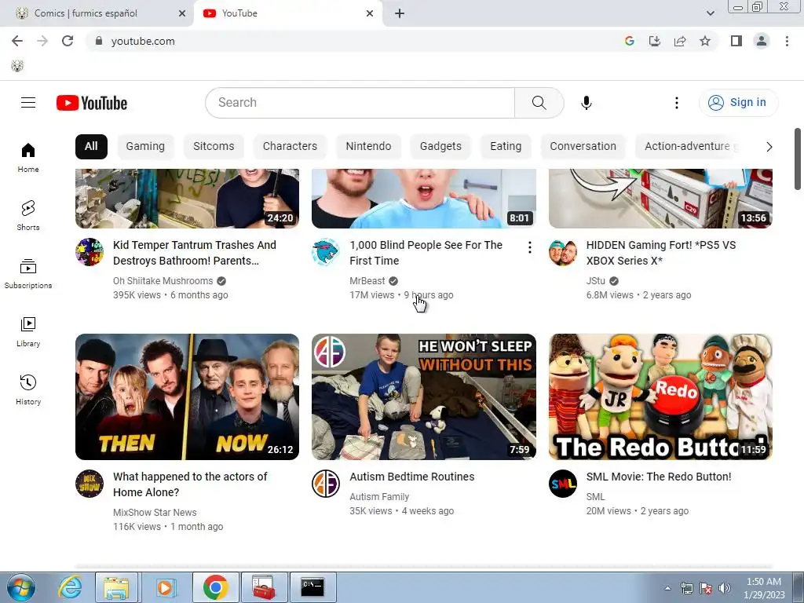Open Internet Explorer from taskbar
This screenshot has height=603, width=804.
(x=70, y=587)
